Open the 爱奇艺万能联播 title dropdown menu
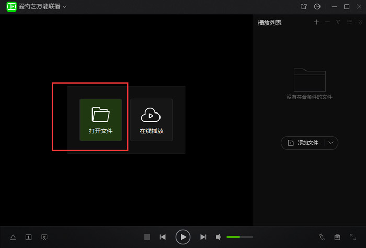 click(x=64, y=7)
